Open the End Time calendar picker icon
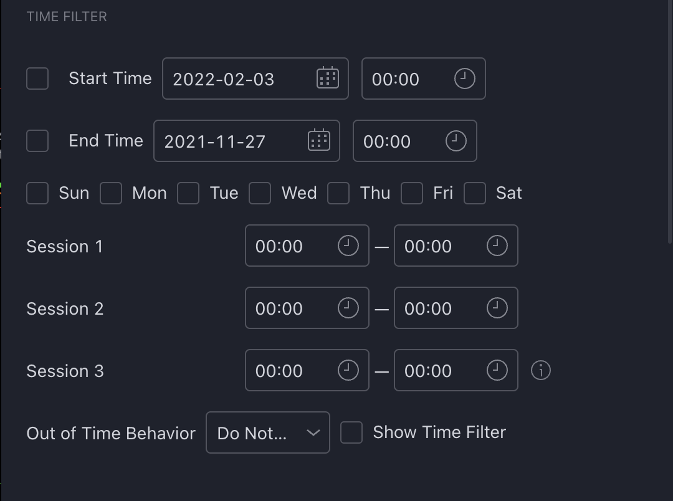The image size is (673, 501). tap(319, 140)
